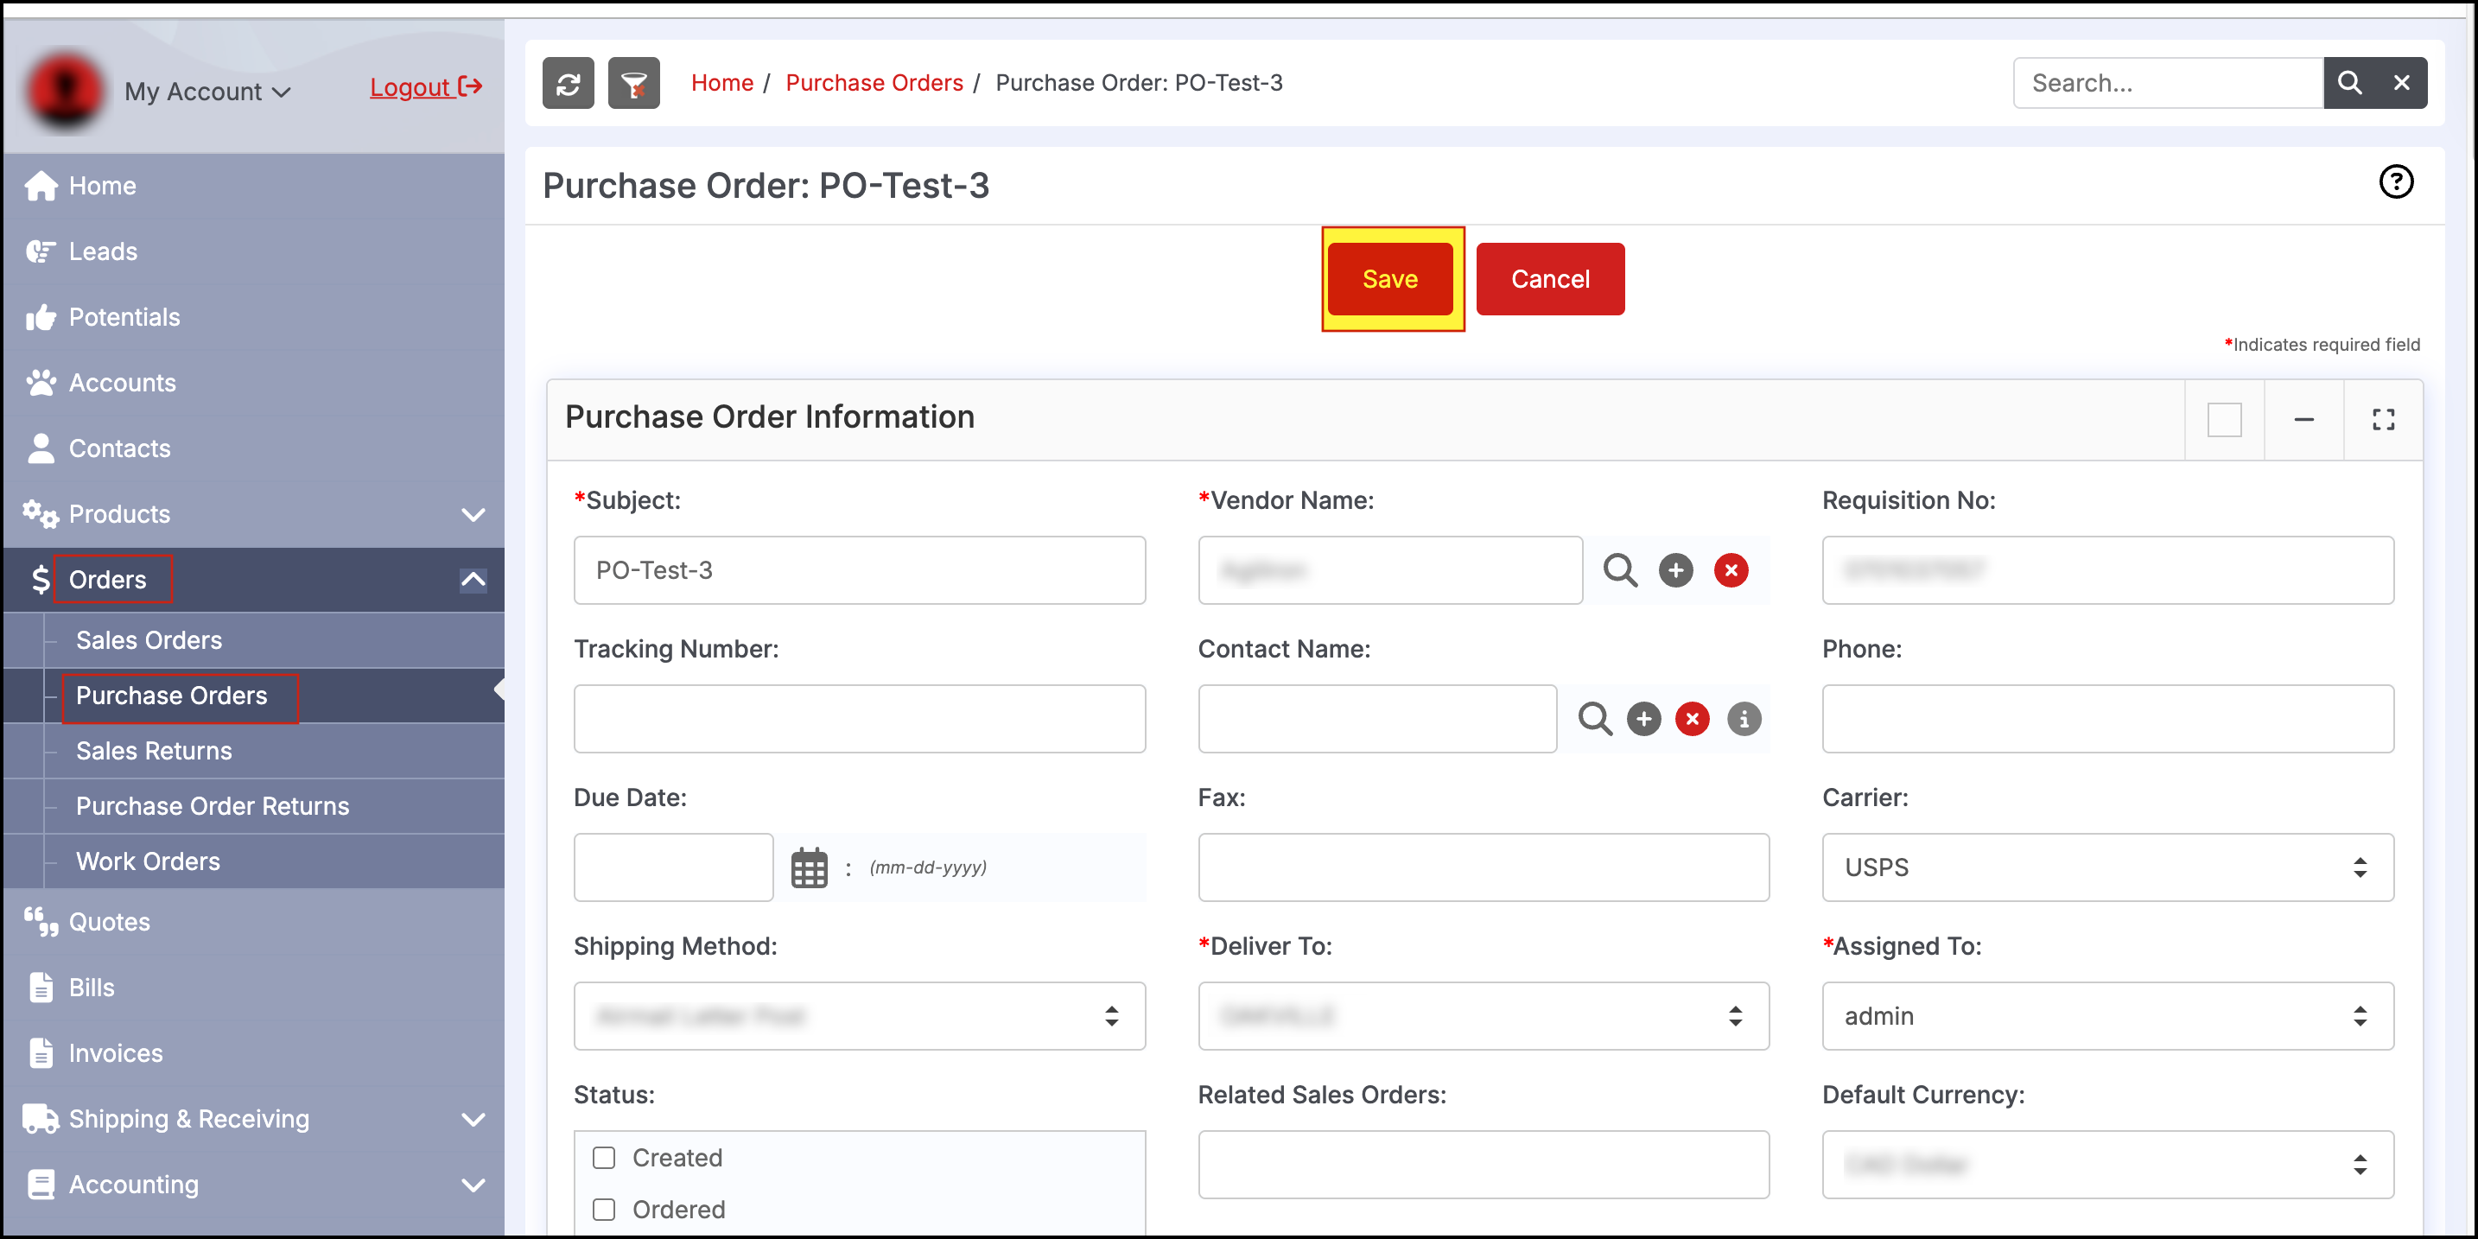The height and width of the screenshot is (1239, 2478).
Task: Click the Vendor Name lookup magnifier
Action: tap(1621, 570)
